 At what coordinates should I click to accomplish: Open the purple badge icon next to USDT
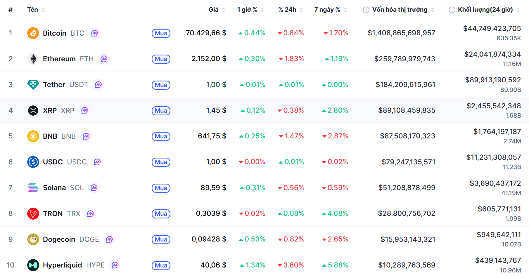(x=98, y=85)
